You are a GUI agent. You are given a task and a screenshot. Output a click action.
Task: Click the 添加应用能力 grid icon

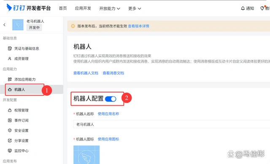[10, 79]
